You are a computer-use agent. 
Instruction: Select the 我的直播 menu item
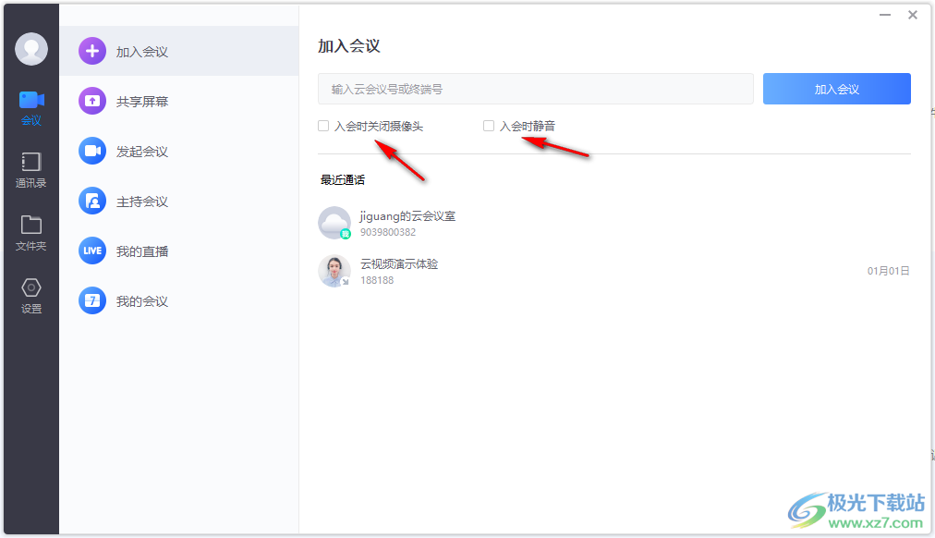[179, 251]
